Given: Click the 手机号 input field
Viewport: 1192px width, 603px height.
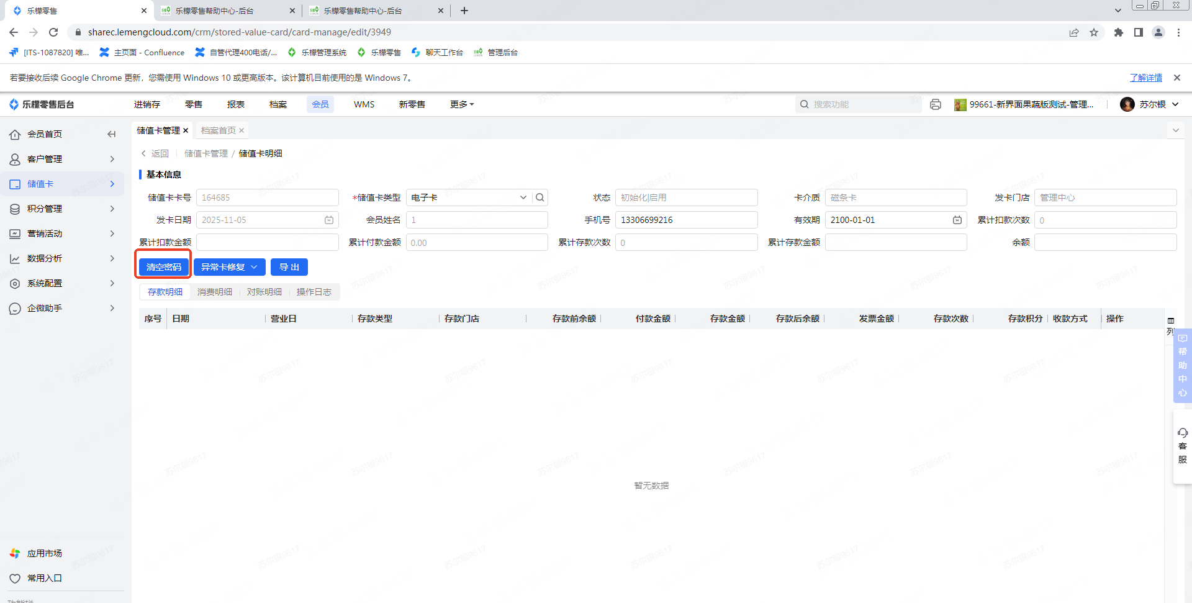Looking at the screenshot, I should coord(687,220).
